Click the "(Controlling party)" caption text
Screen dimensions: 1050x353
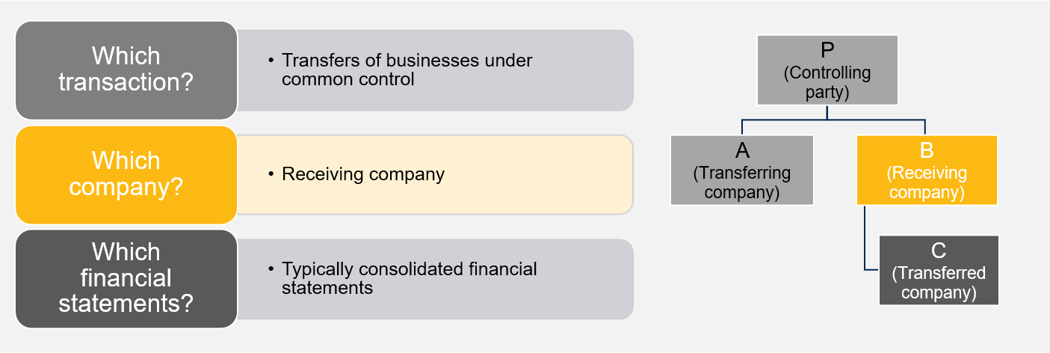coord(827,81)
